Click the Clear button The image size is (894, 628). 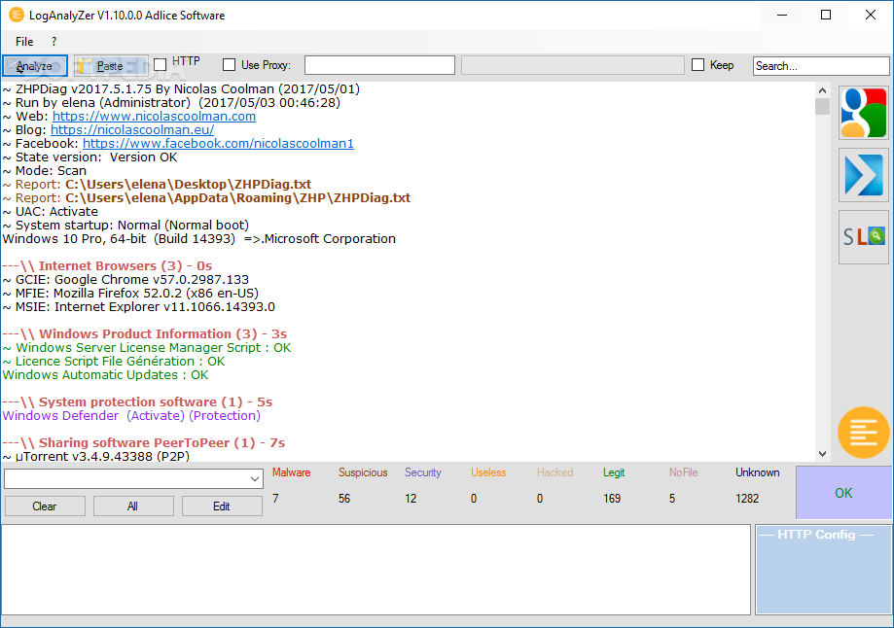pyautogui.click(x=45, y=506)
